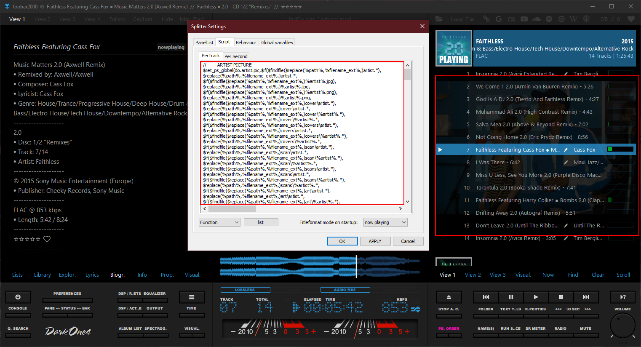Open the Function dropdown
This screenshot has width=641, height=347.
tap(219, 222)
